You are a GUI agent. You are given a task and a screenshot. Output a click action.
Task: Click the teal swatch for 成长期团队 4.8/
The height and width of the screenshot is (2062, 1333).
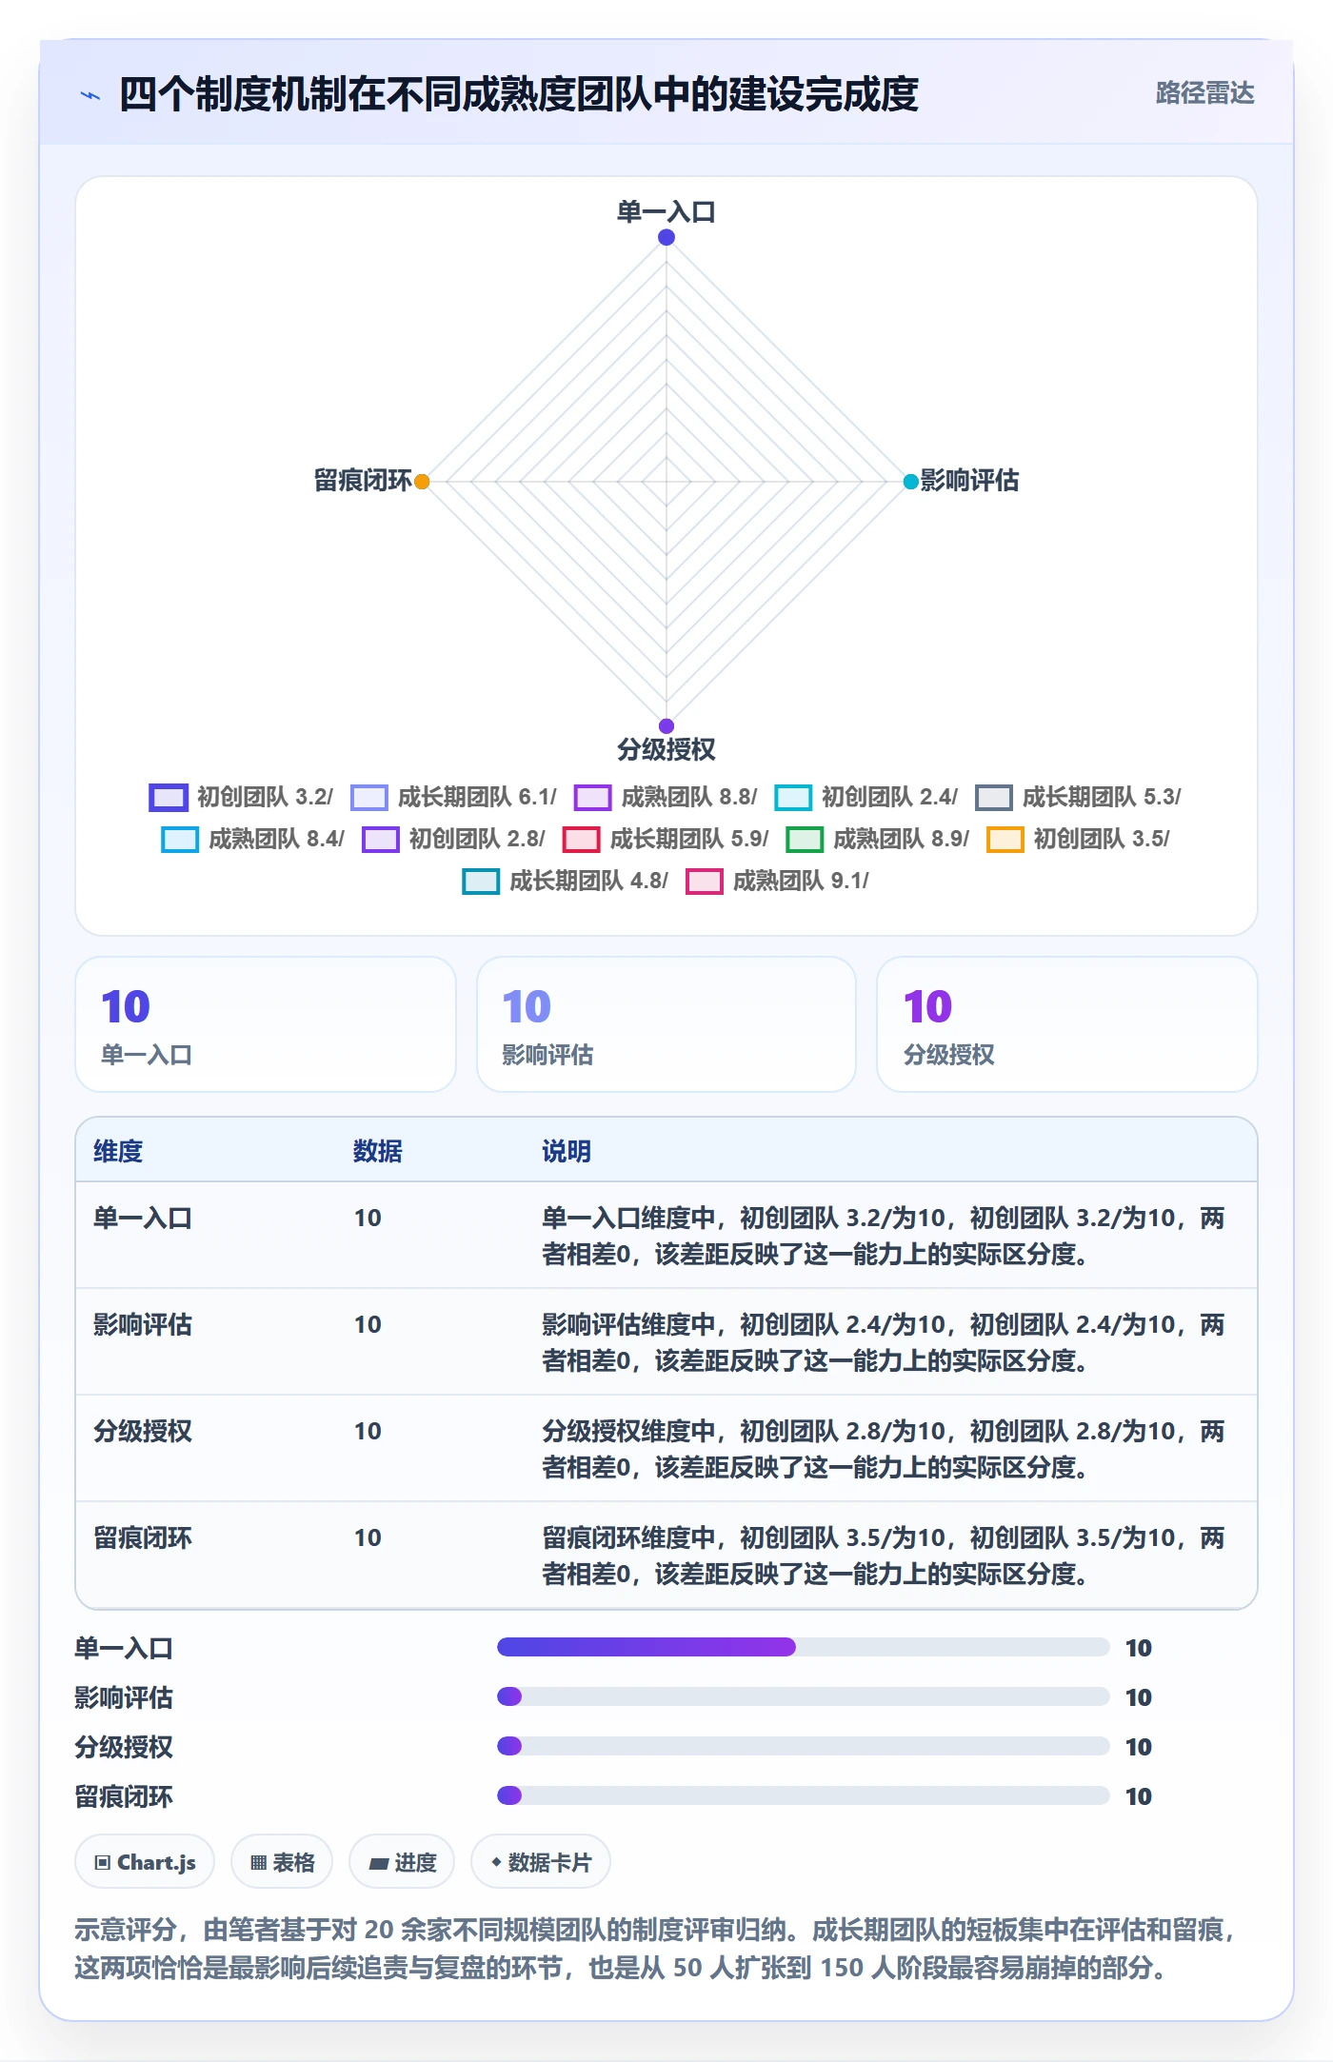(481, 882)
